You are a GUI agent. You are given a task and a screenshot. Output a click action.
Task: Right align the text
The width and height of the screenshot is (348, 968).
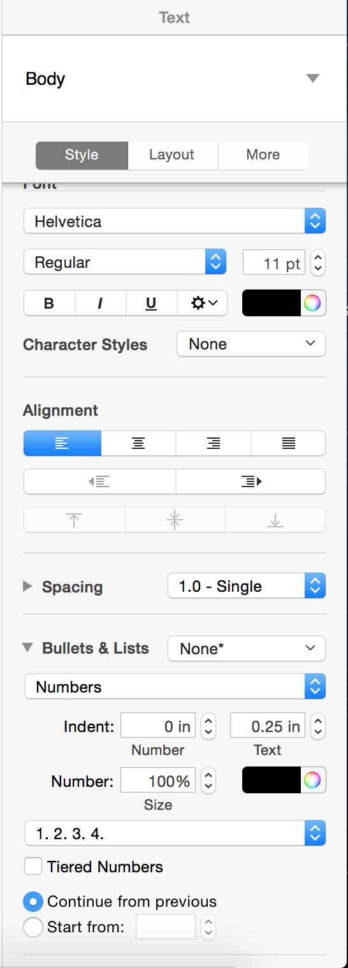click(x=214, y=443)
